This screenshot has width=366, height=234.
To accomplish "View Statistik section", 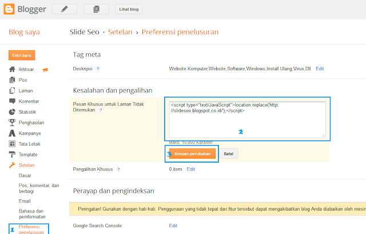I will point(27,112).
